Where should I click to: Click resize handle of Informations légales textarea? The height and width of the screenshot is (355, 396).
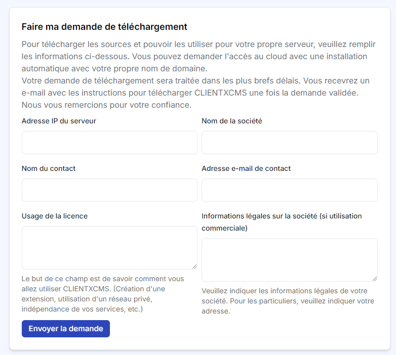[x=375, y=279]
